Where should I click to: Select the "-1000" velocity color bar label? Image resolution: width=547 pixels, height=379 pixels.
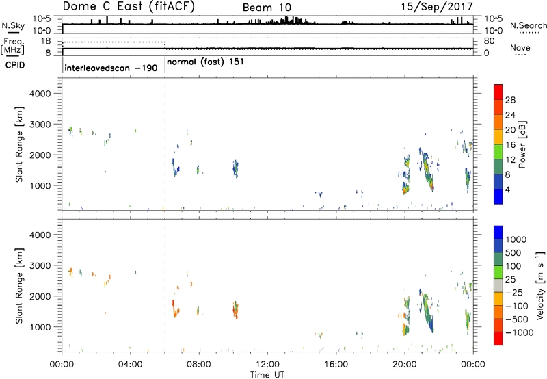[520, 332]
